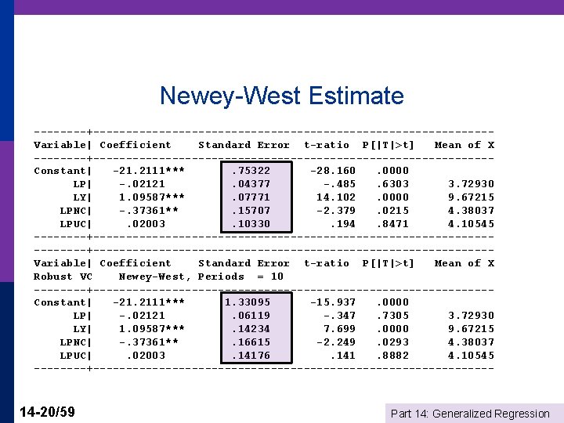Click the p-value .6303
Screen dimensions: 564x423
[392, 184]
